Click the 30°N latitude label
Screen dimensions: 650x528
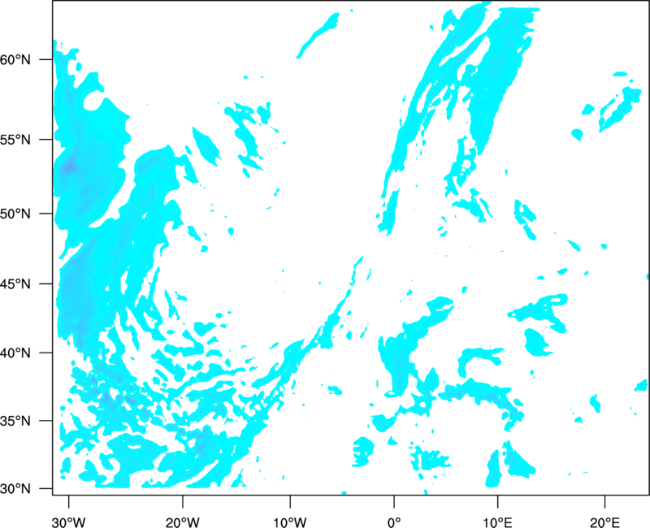click(x=15, y=489)
